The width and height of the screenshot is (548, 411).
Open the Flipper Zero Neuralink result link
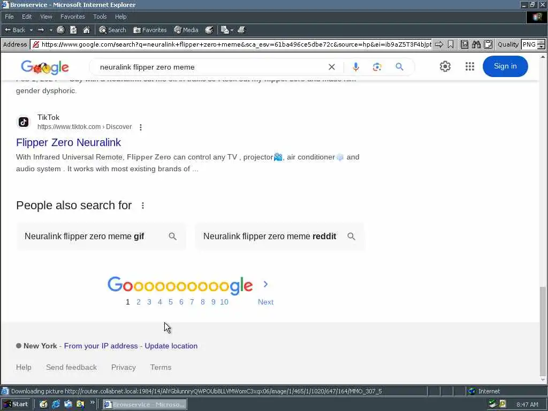point(68,142)
